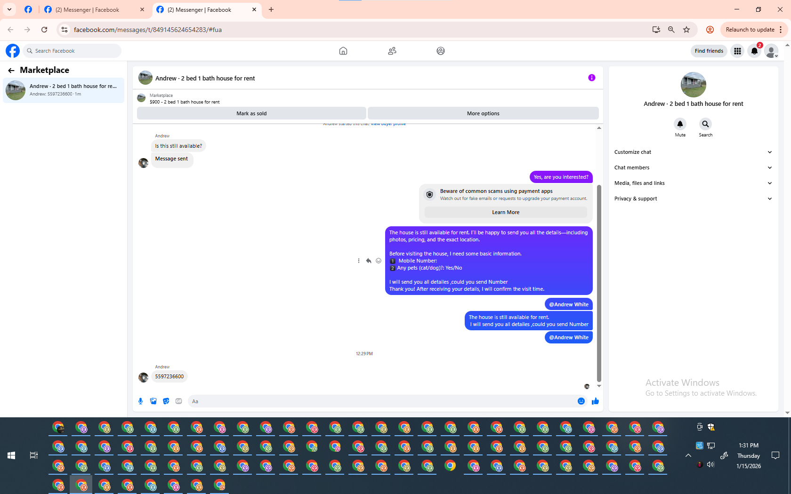Open the install app icon in address bar
The image size is (791, 494).
656,30
